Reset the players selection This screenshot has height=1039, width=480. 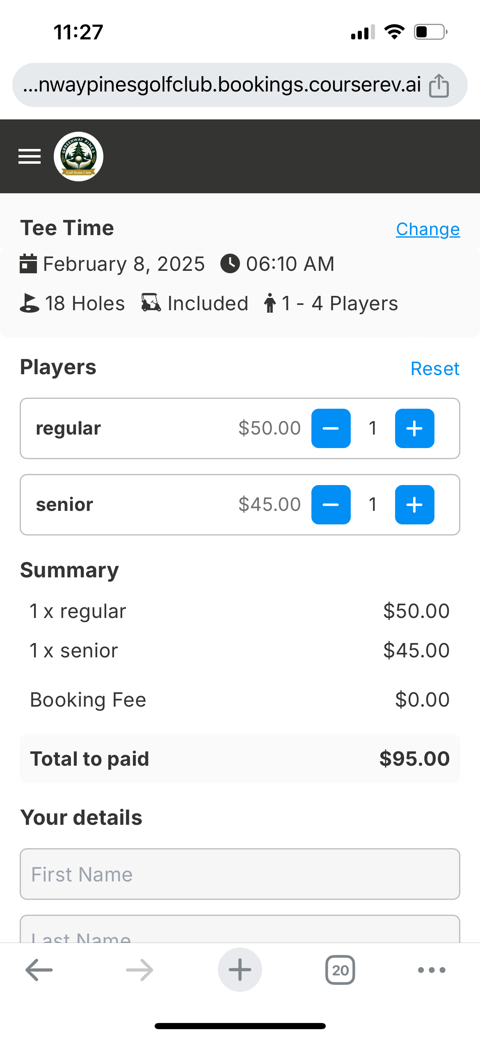(x=435, y=368)
